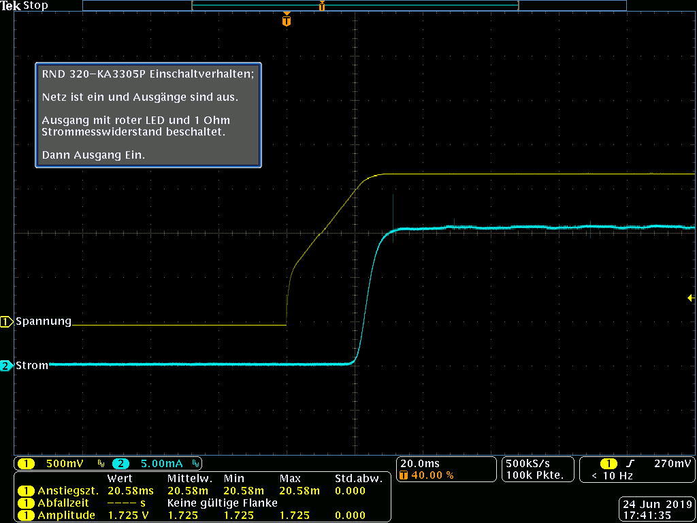Click channel 1 badge in Anstiegszt. row
Screen dimensions: 697x523
tap(27, 491)
